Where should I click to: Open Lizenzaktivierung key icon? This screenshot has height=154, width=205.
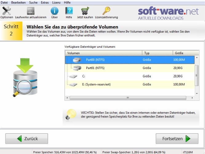106,11
